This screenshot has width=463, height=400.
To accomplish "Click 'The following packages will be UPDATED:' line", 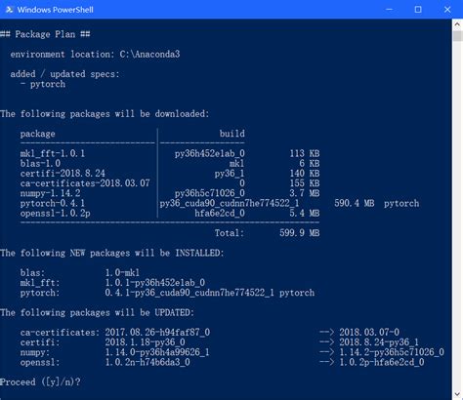I will click(97, 312).
